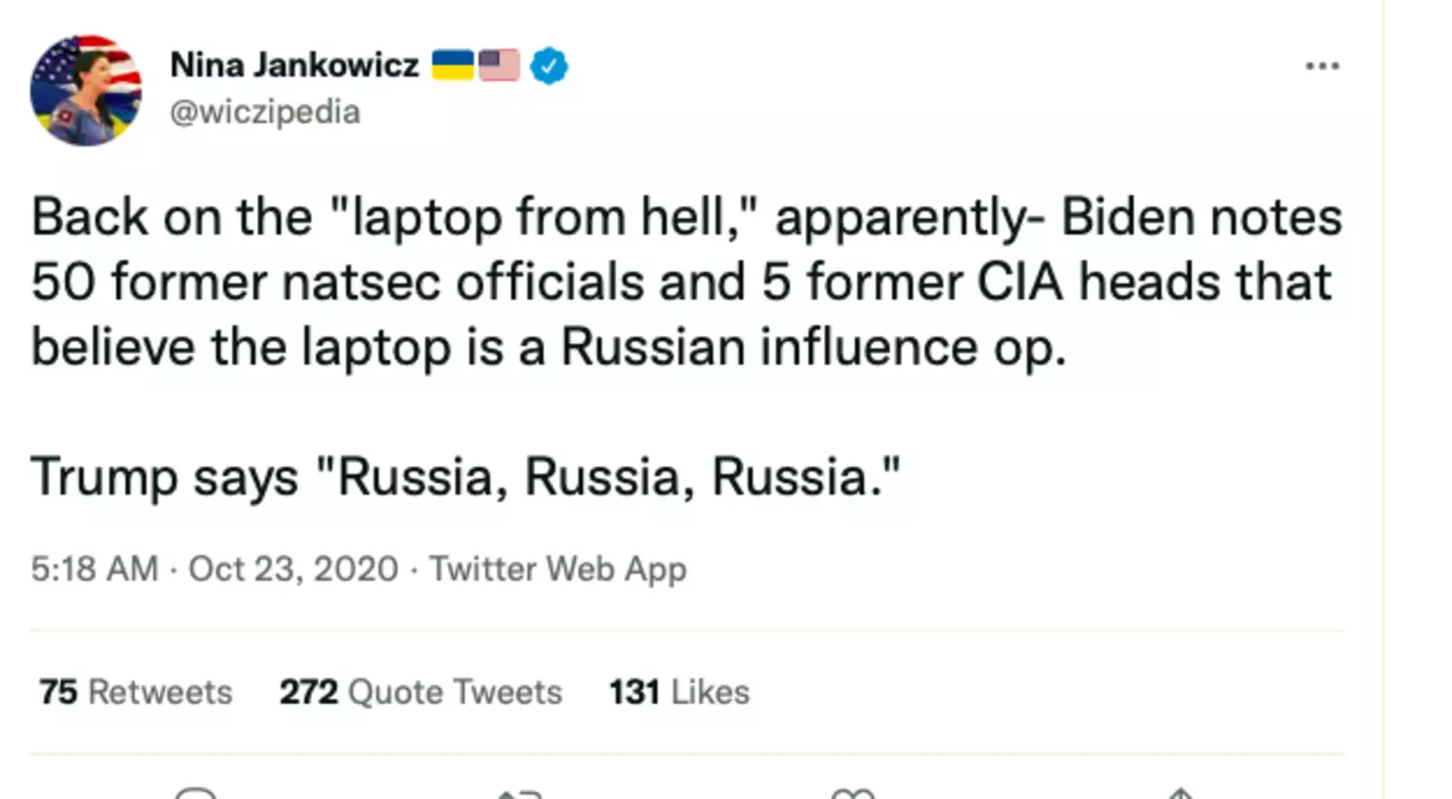
Task: Click the 5:18 AM time stamp
Action: (x=94, y=570)
